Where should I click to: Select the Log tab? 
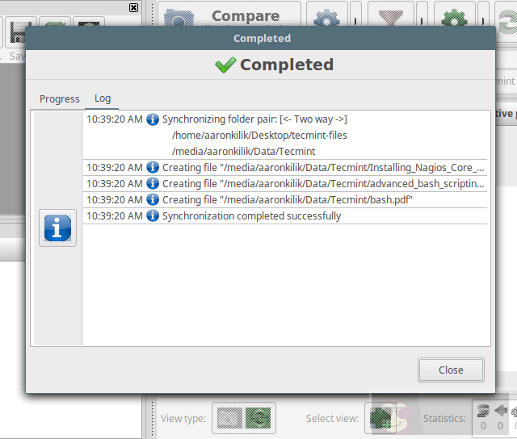click(x=103, y=98)
